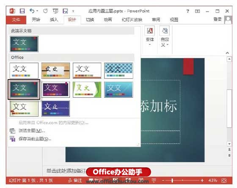The image size is (237, 188).
Task: Expand the 自定义 customize dropdown
Action: [165, 36]
